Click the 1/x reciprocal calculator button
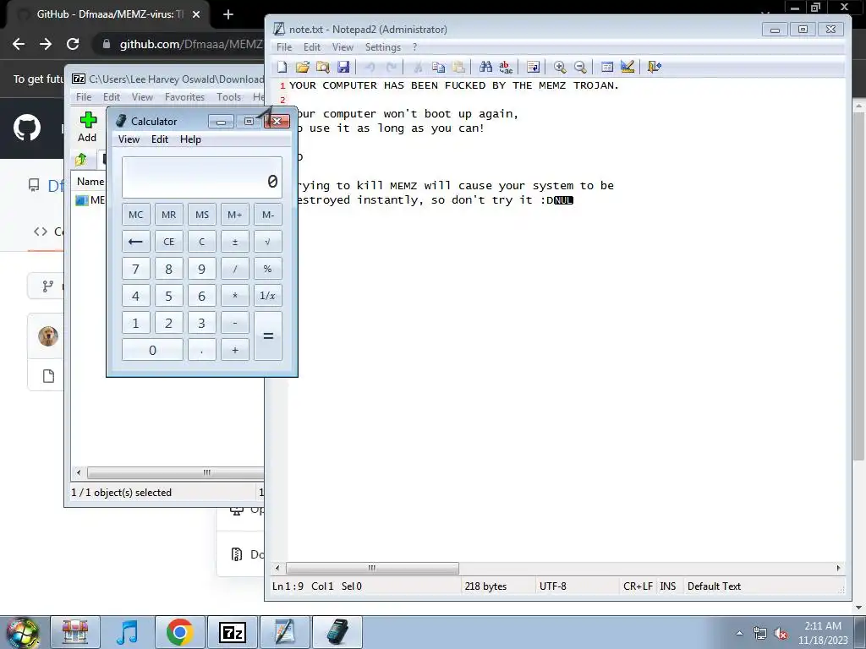This screenshot has width=866, height=649. pyautogui.click(x=268, y=296)
